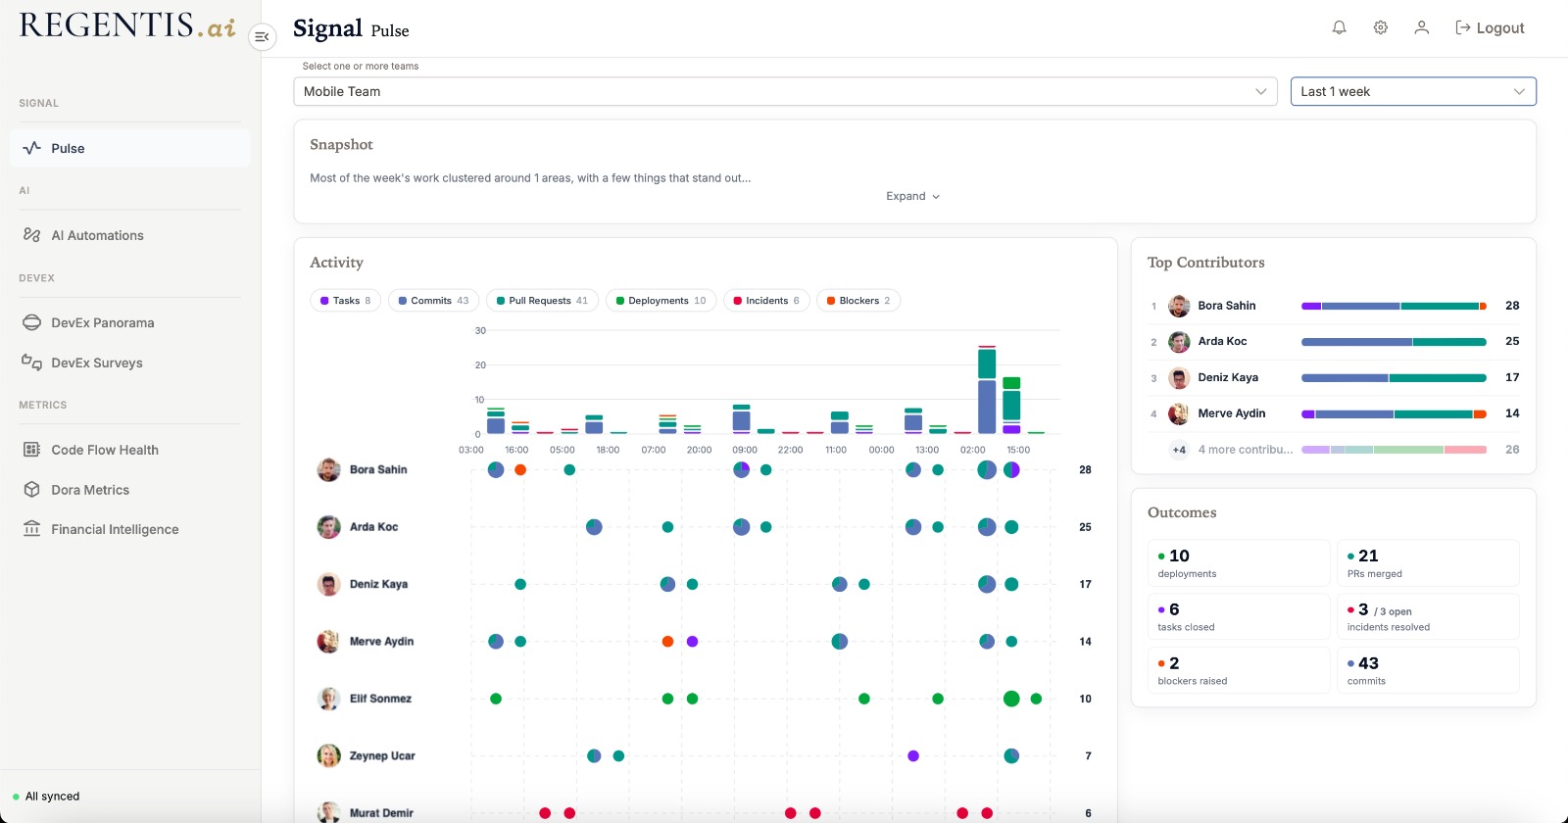Click the Logout button
Screen dimensions: 1568x823
pos(1490,27)
